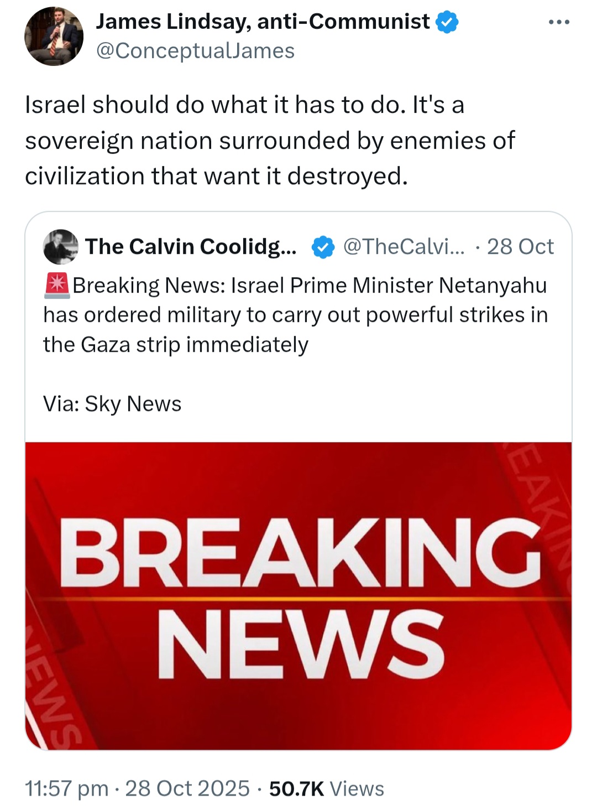The width and height of the screenshot is (597, 810).
Task: Open the quoted post's 28 Oct date
Action: click(520, 247)
